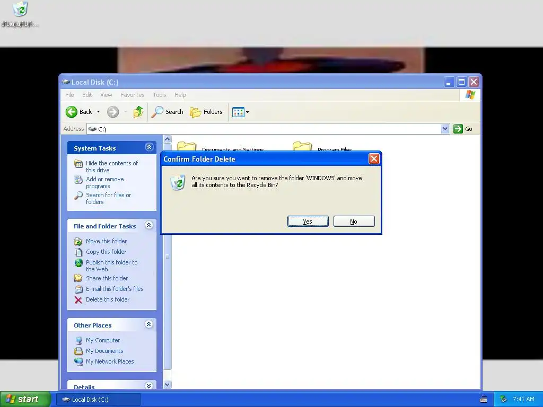
Task: Click the Share this folder icon
Action: click(78, 278)
